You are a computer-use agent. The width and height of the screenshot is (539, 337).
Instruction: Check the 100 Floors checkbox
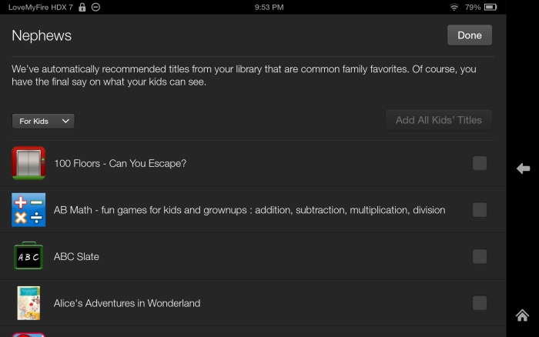[480, 163]
